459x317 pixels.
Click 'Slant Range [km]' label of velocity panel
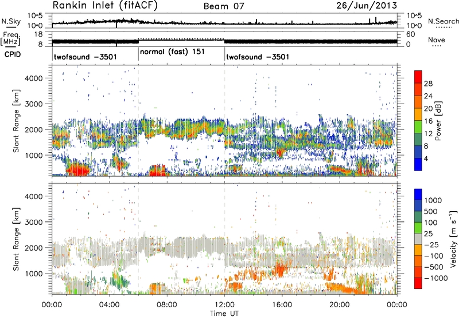(16, 239)
